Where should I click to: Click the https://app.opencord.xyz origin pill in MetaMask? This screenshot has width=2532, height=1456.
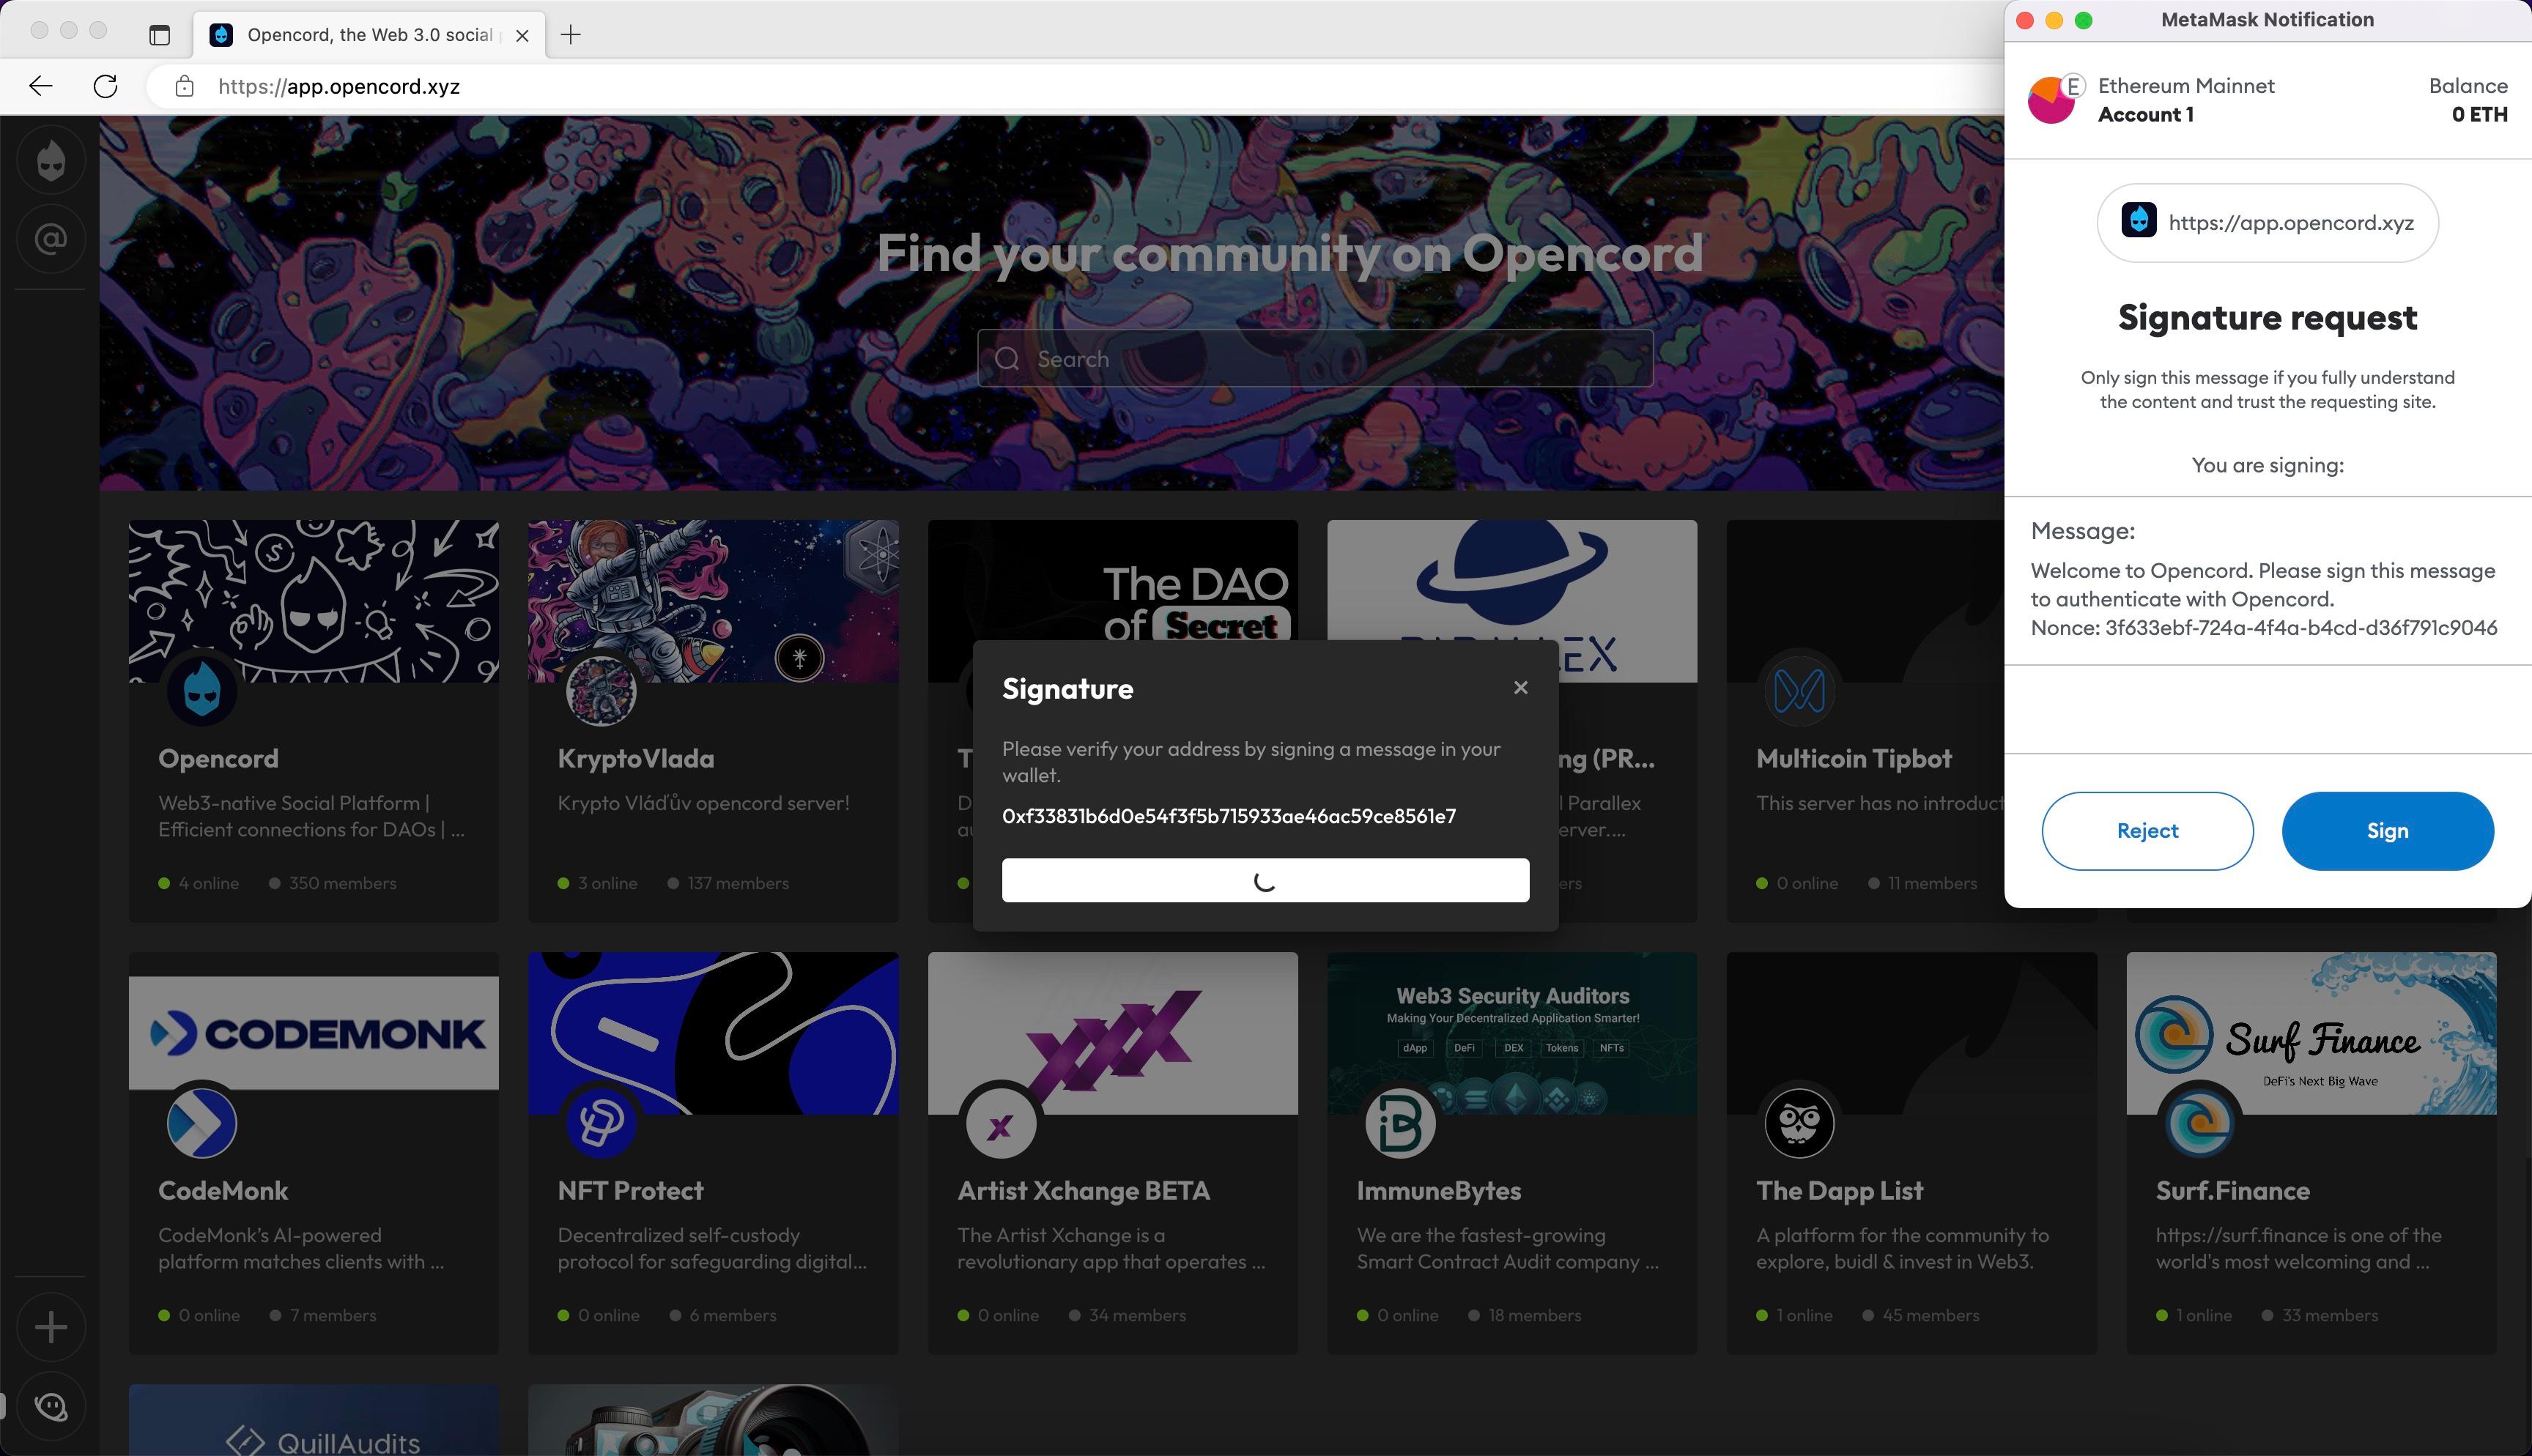(2267, 222)
